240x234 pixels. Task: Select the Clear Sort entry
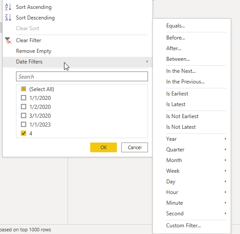point(28,28)
